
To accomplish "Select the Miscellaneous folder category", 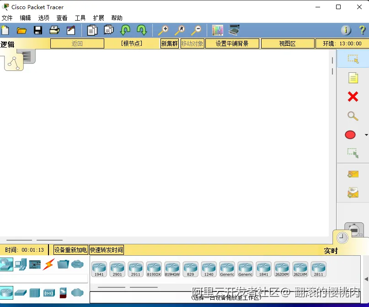I will (63, 264).
